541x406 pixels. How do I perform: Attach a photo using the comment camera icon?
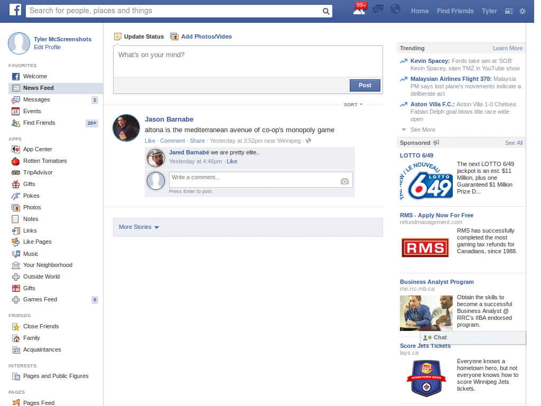344,180
